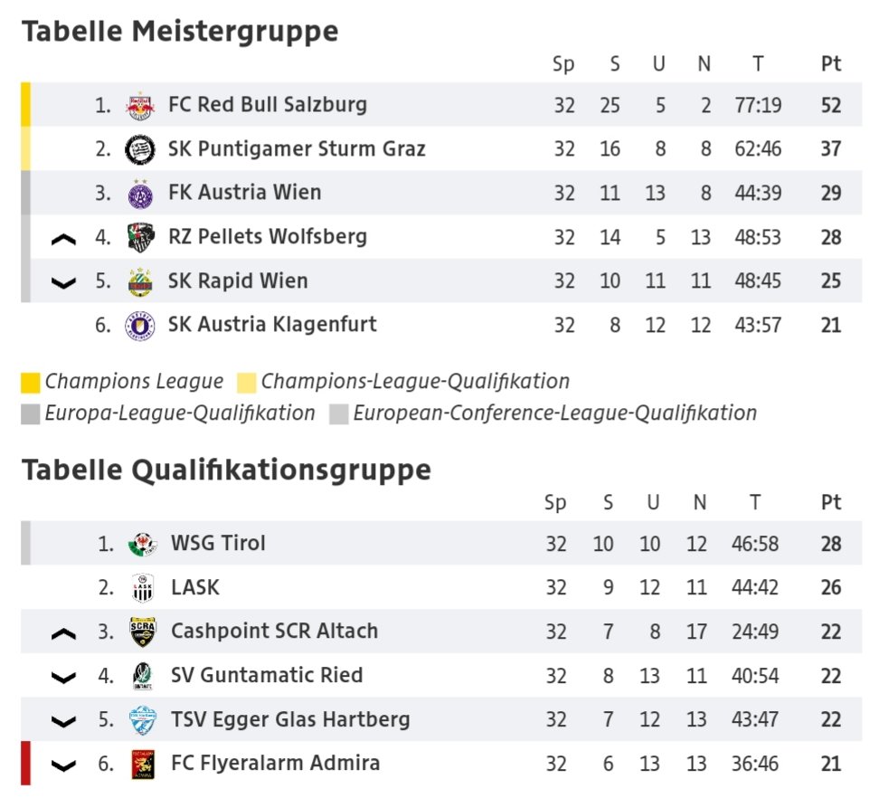The image size is (879, 798).
Task: Click the FK Austria Wien crest
Action: click(139, 194)
